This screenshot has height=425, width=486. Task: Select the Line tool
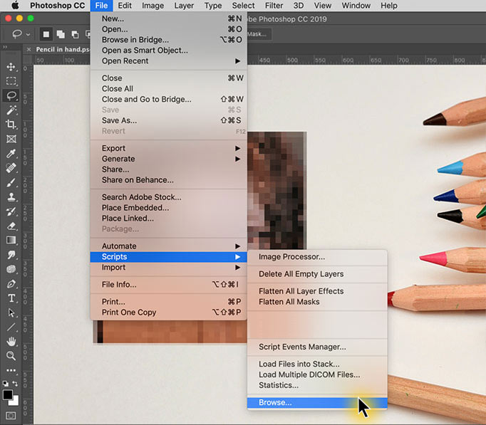[11, 327]
